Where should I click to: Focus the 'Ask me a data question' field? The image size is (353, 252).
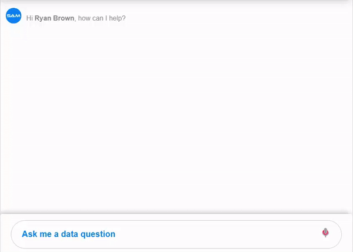[176, 234]
